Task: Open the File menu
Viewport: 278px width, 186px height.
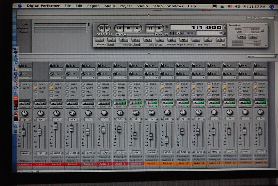Action: (68, 6)
